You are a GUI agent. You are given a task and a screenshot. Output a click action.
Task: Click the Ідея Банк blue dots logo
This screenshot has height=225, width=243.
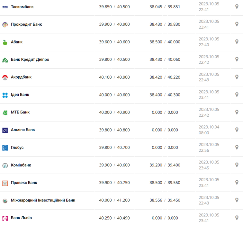tap(5, 95)
